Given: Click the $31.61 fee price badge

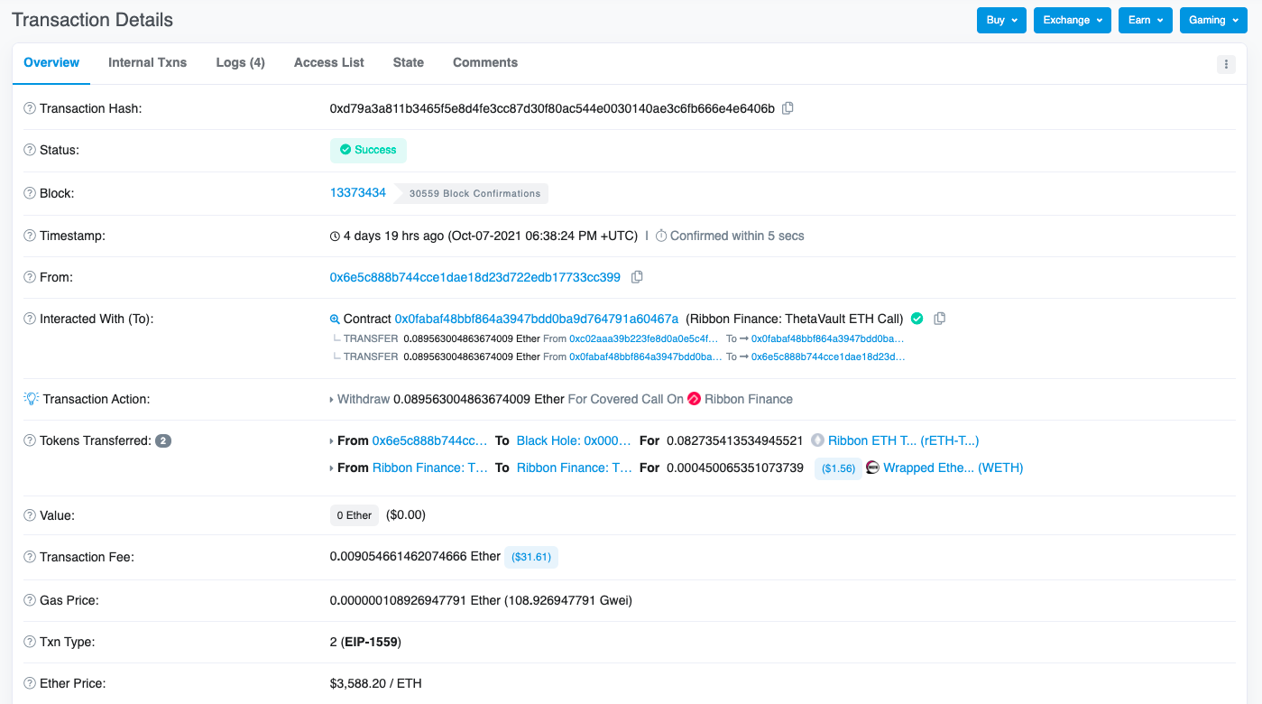Looking at the screenshot, I should tap(530, 557).
